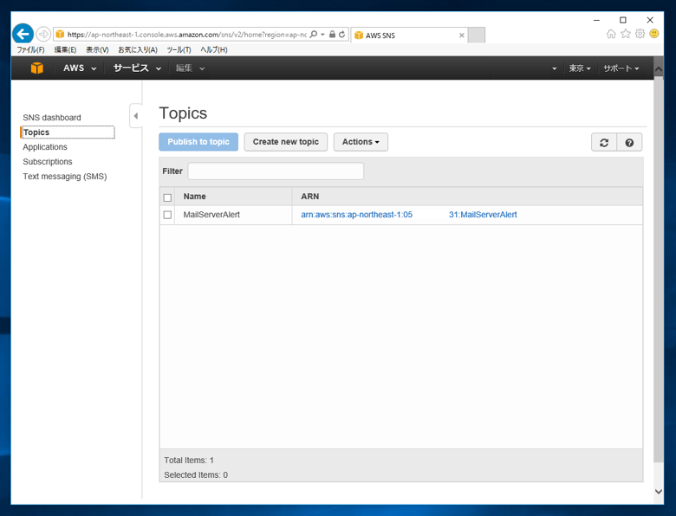Collapse the left navigation panel arrow
This screenshot has width=676, height=516.
[136, 116]
